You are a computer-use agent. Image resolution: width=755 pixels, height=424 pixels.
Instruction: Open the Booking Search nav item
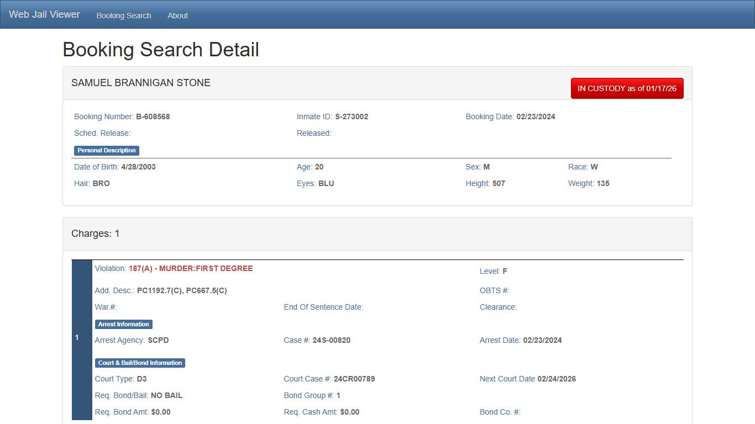pos(123,15)
